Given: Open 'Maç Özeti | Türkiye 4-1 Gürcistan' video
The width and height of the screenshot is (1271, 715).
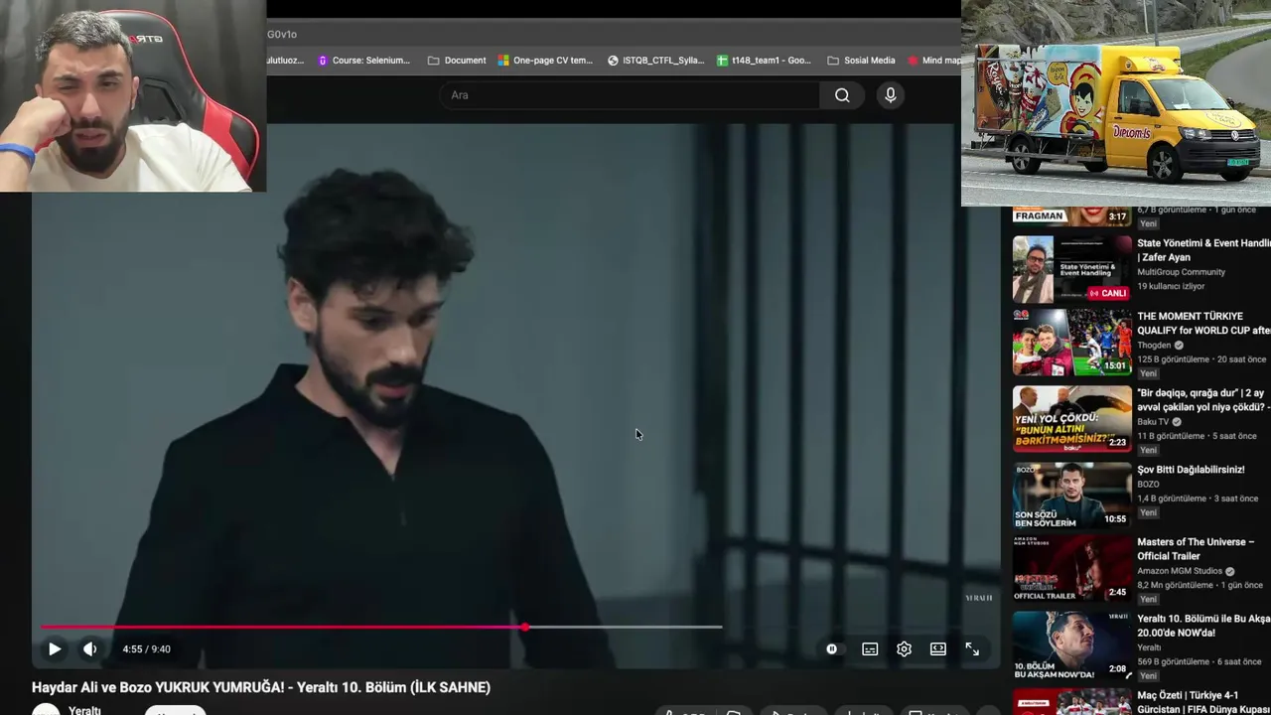Looking at the screenshot, I should [x=1203, y=701].
